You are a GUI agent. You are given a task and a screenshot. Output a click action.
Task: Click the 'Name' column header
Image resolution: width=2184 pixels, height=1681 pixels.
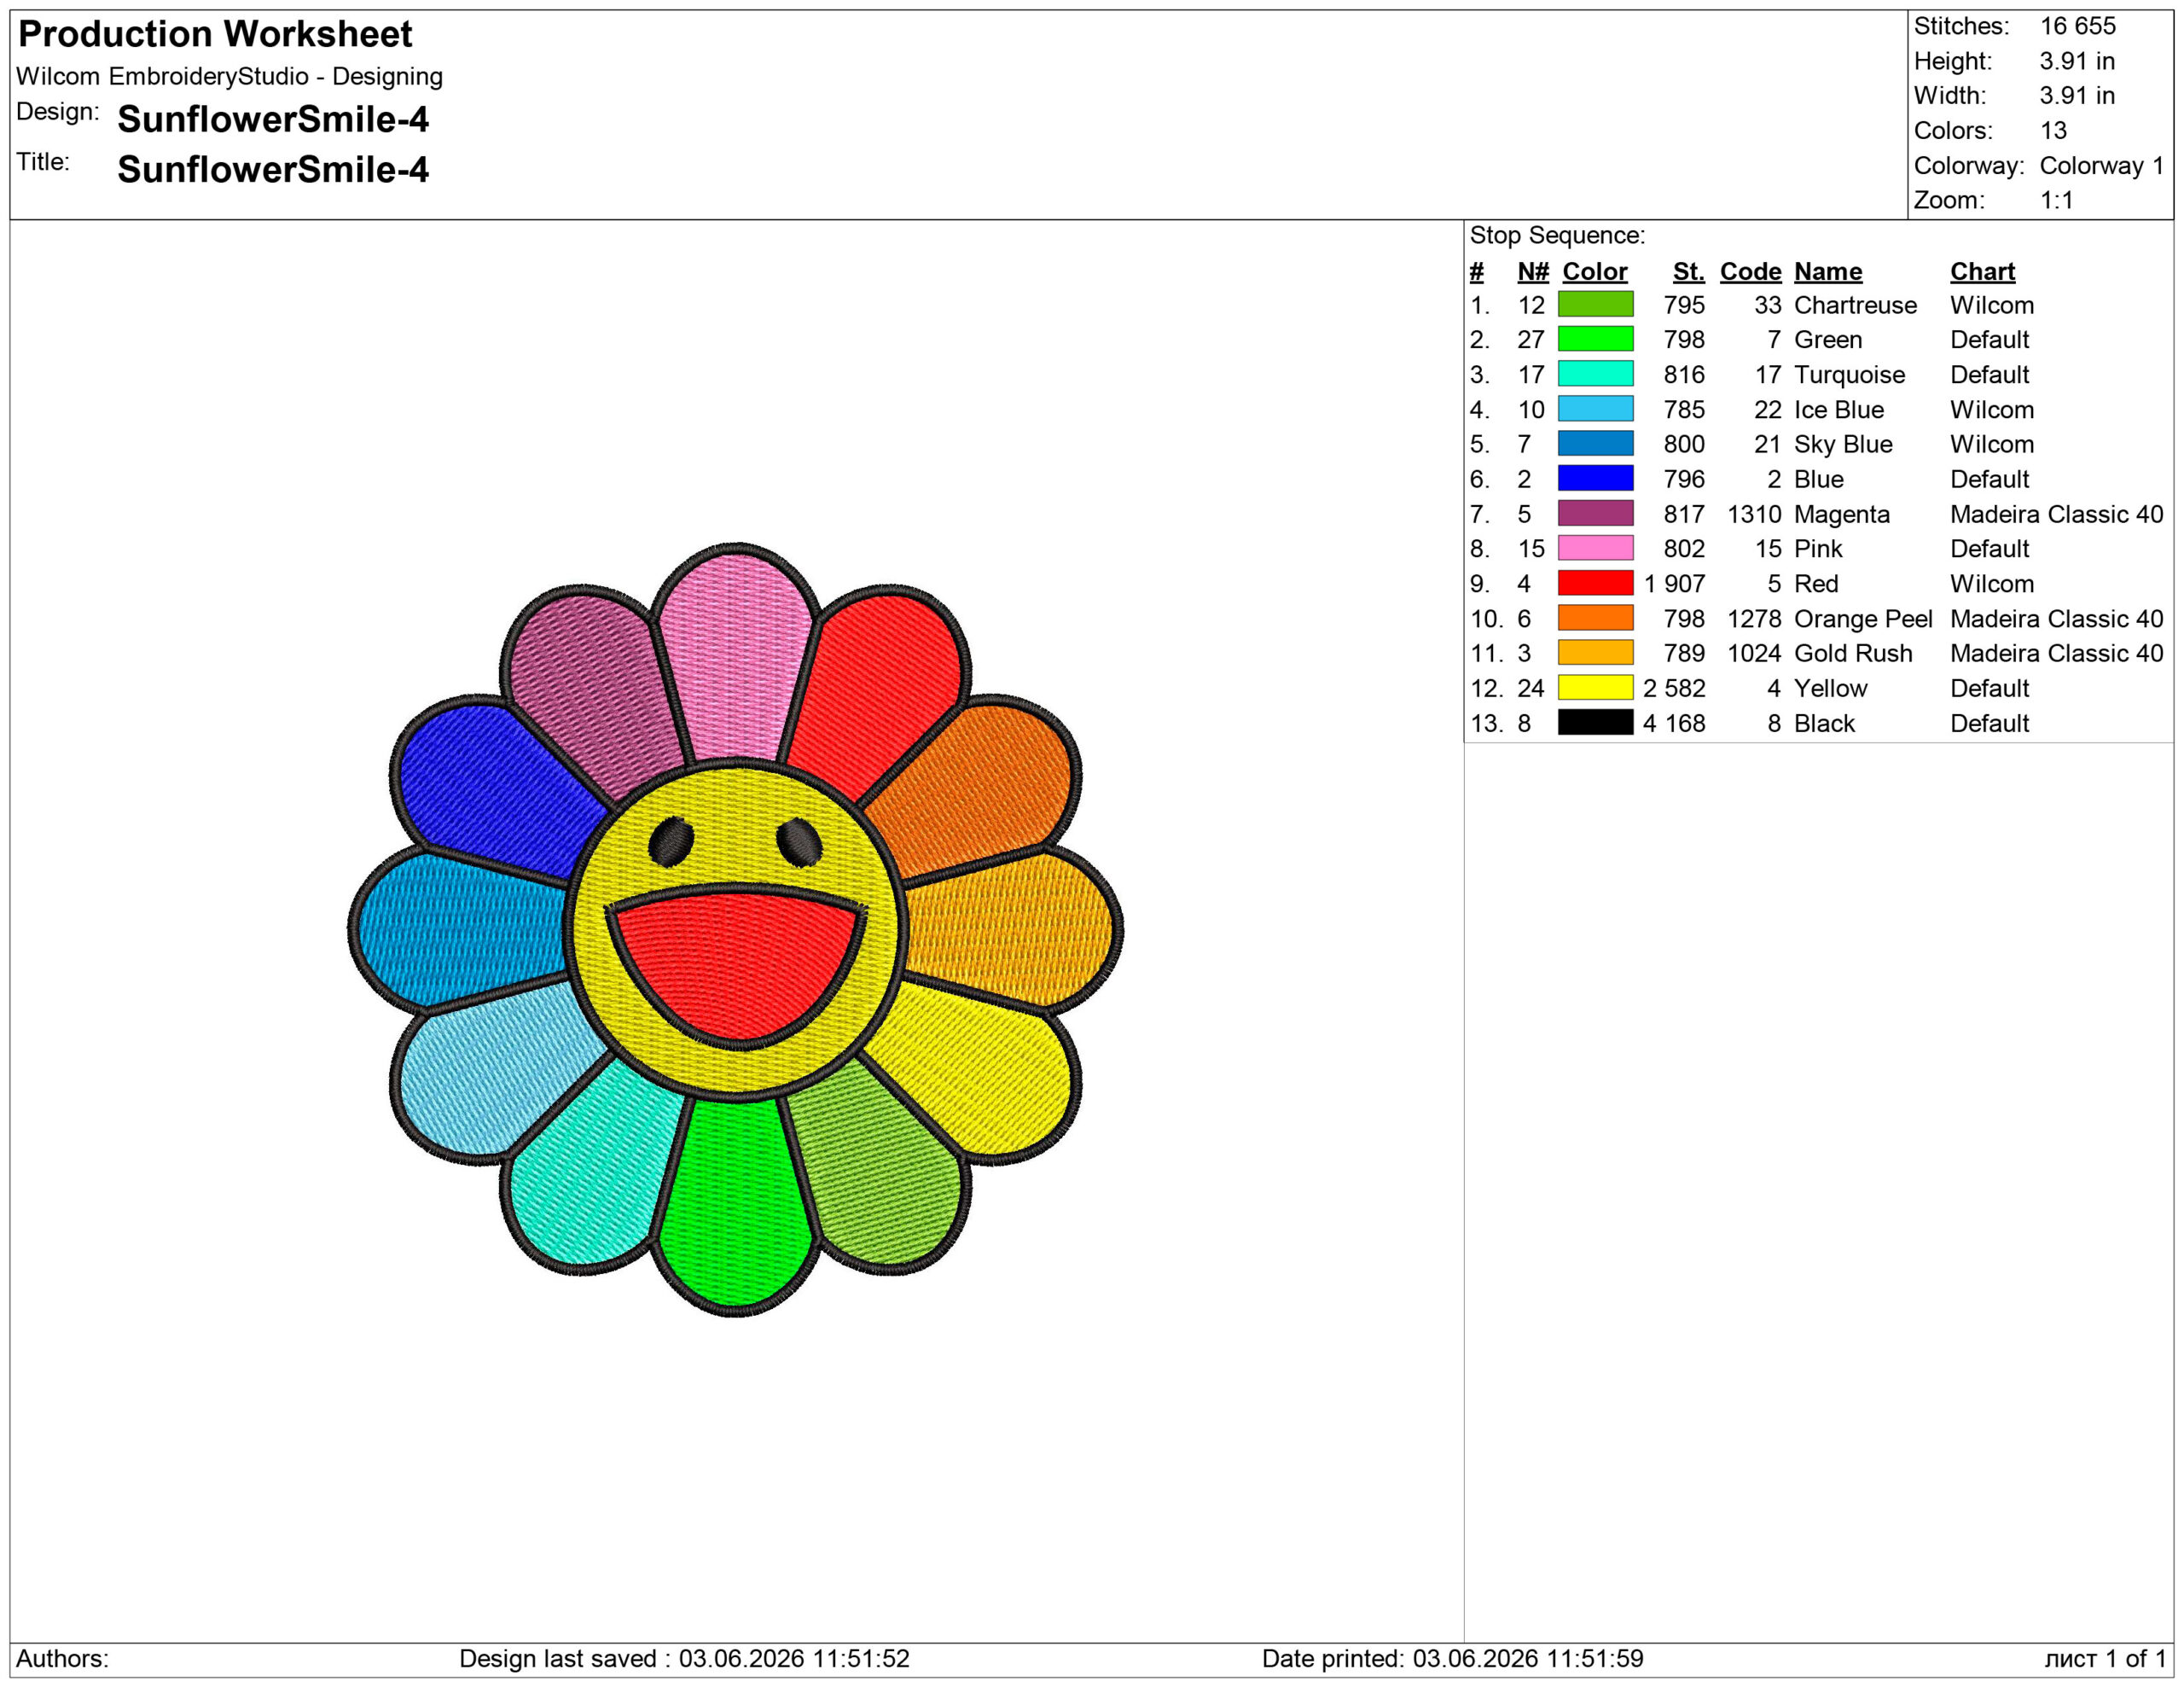point(1828,271)
